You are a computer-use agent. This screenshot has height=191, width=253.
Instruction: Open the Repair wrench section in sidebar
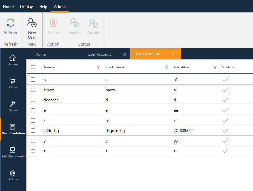click(x=13, y=106)
